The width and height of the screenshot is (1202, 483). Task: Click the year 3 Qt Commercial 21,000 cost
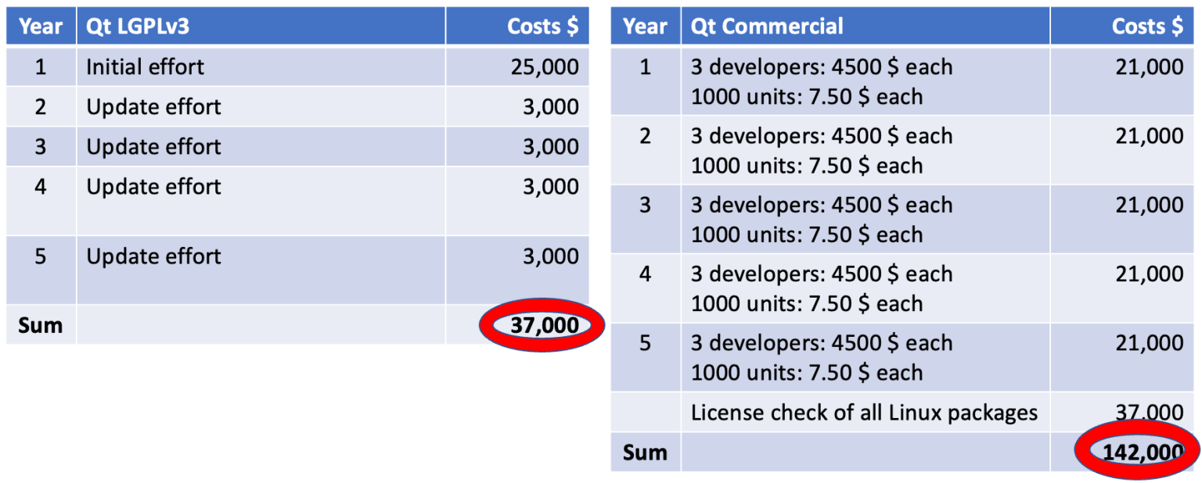pos(1150,206)
